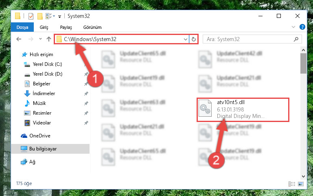Click in the Ara: System32 search box
Viewport: 313px width, 196px height.
click(250, 39)
